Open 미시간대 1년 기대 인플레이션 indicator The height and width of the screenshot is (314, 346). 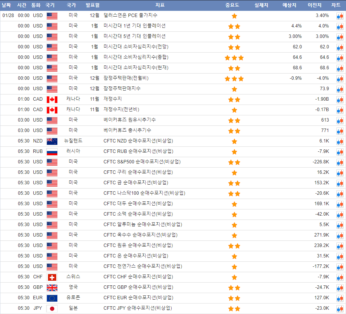[x=134, y=26]
